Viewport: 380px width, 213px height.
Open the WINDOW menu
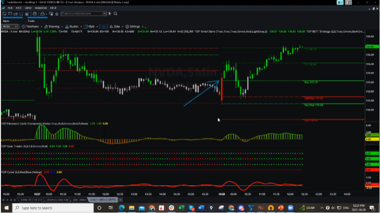click(42, 8)
